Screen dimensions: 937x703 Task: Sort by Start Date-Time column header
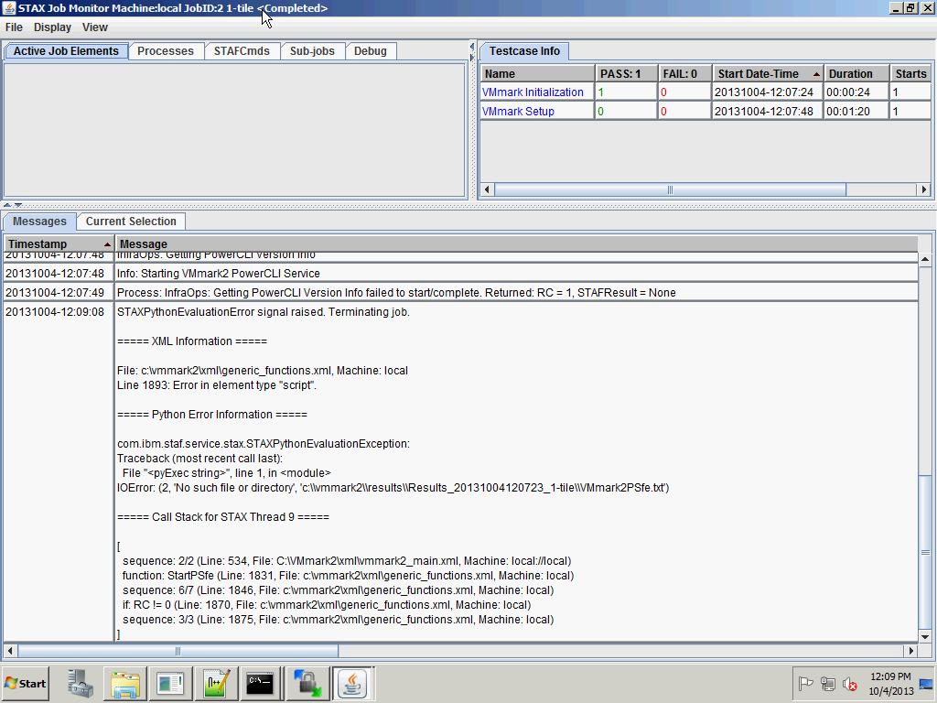pos(768,73)
